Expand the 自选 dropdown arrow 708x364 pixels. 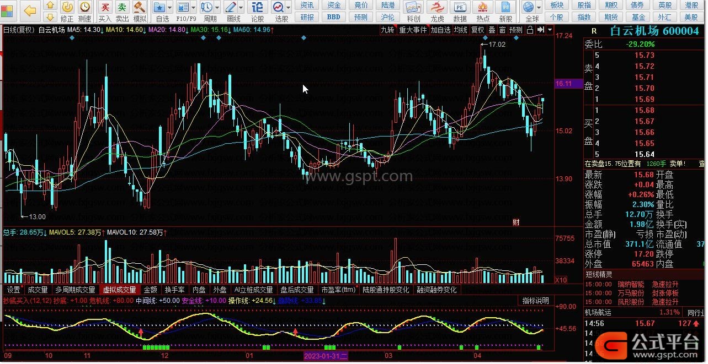coord(171,7)
